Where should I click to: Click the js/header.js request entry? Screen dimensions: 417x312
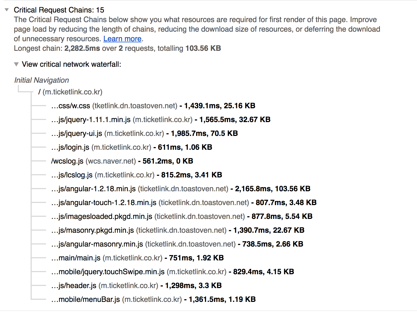[x=74, y=286]
